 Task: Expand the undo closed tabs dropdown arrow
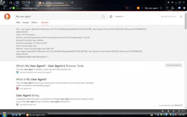click(32, 3)
